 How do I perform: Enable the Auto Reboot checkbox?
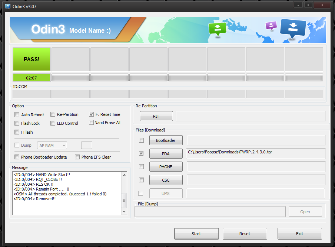pyautogui.click(x=17, y=115)
